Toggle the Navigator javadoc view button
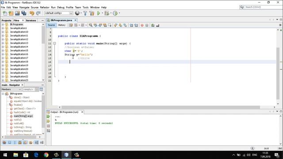The width and height of the screenshot is (283, 159). (x=41, y=89)
